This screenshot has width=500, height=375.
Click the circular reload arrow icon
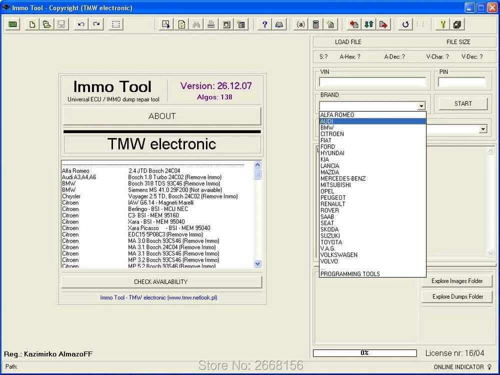[405, 24]
